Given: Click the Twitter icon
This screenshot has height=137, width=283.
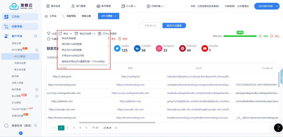Looking at the screenshot, I should click(117, 49).
